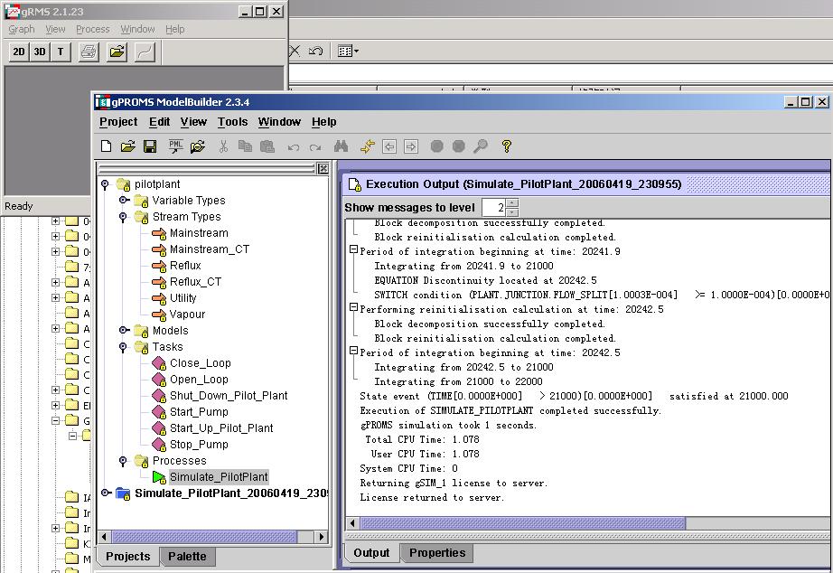The height and width of the screenshot is (573, 833).
Task: Click the Paste clipboard icon
Action: coord(267,146)
